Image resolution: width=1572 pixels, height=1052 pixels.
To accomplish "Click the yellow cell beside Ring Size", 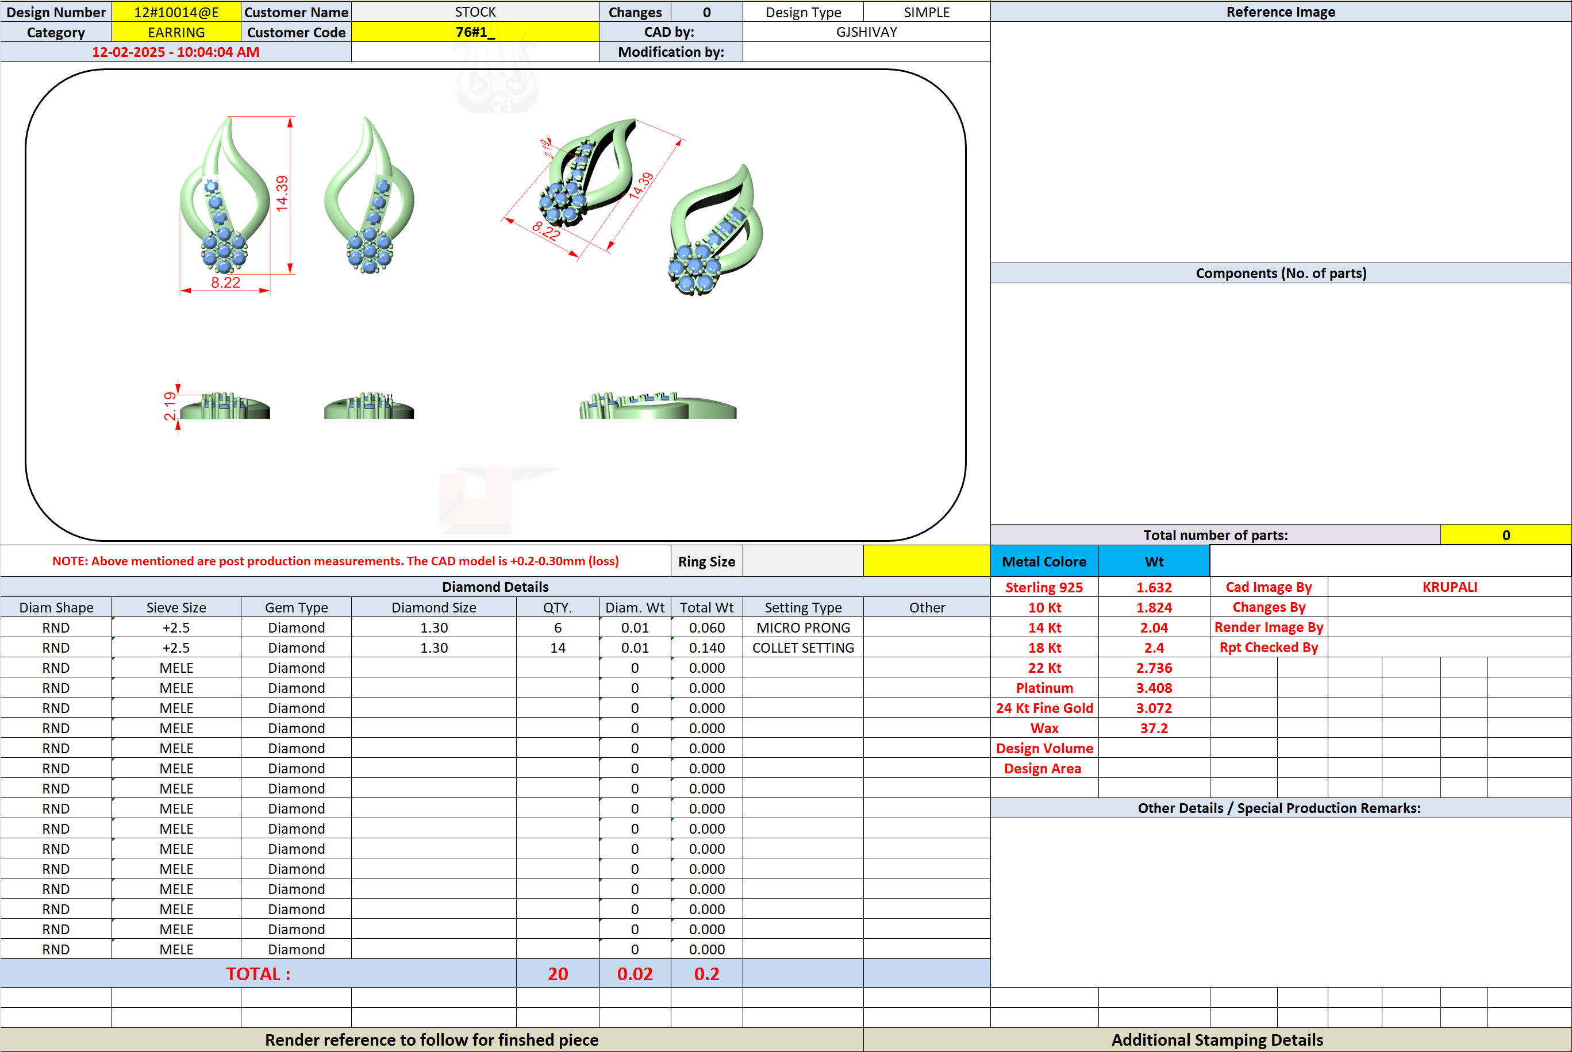I will click(927, 561).
